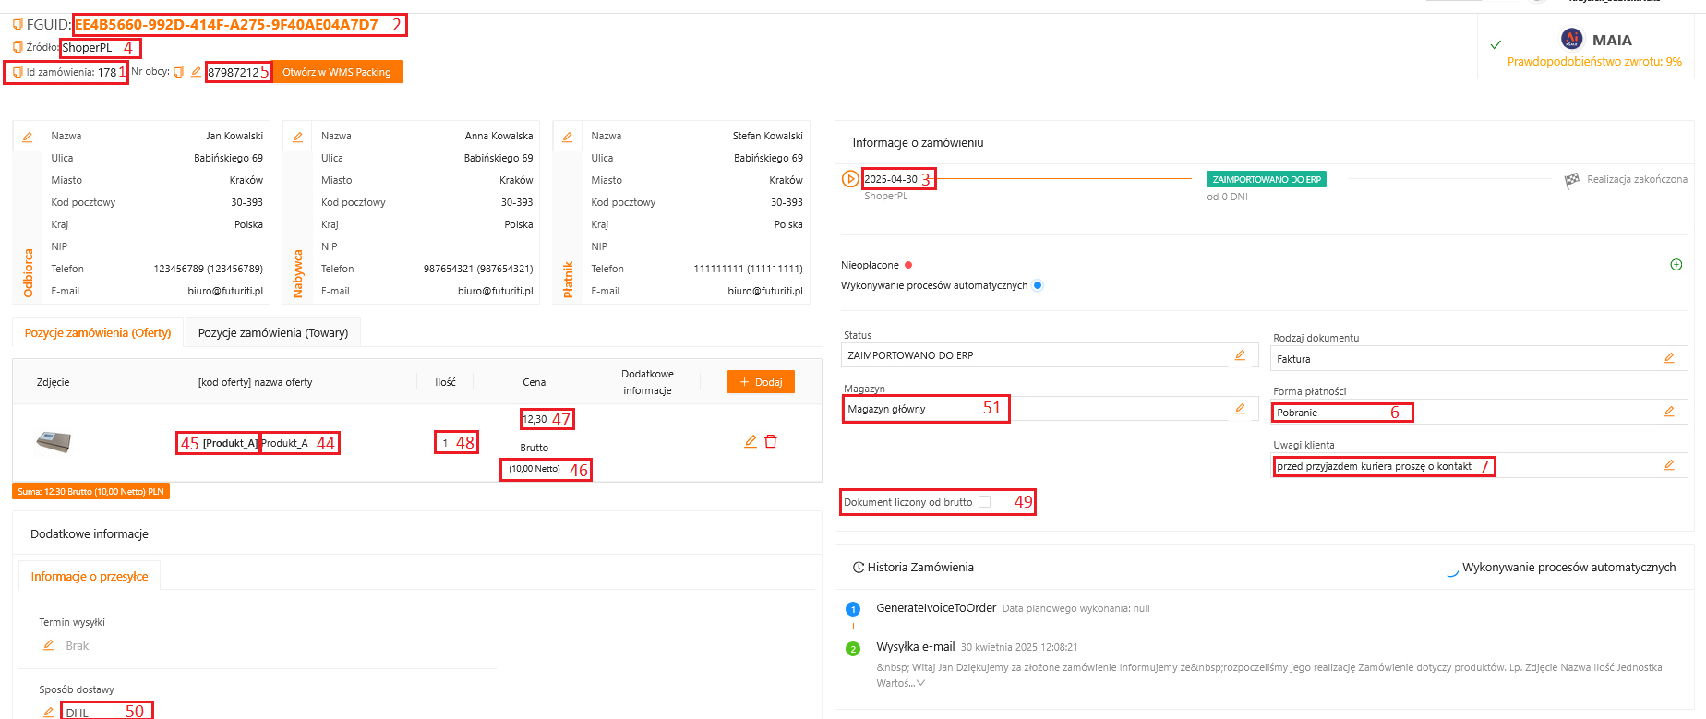Edit the Płatnik address details
Viewport: 1706px width, 719px height.
568,138
